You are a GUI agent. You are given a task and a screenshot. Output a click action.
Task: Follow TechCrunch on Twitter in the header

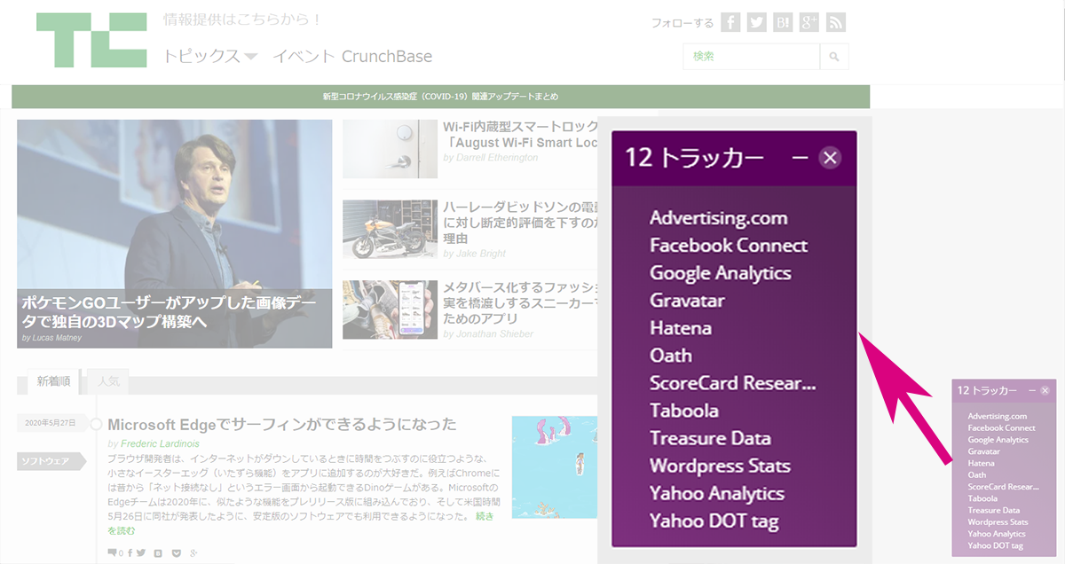(x=756, y=23)
